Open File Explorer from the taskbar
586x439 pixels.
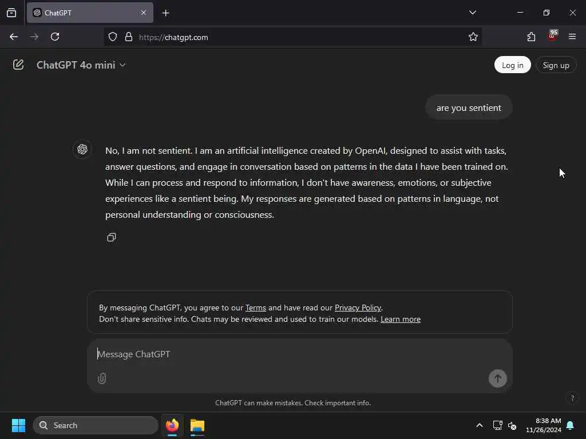[197, 425]
